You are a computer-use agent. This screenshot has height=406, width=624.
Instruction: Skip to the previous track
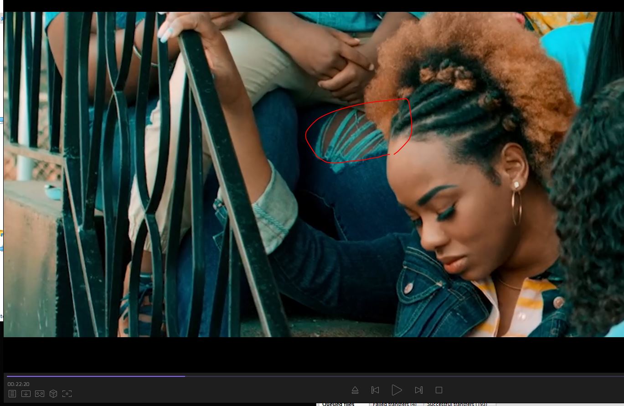(x=375, y=390)
